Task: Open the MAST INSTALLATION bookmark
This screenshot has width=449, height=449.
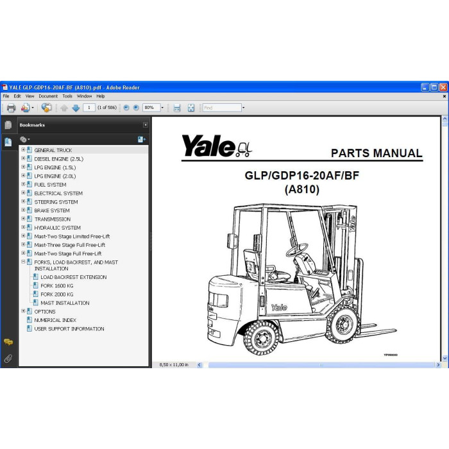Action: (x=65, y=303)
